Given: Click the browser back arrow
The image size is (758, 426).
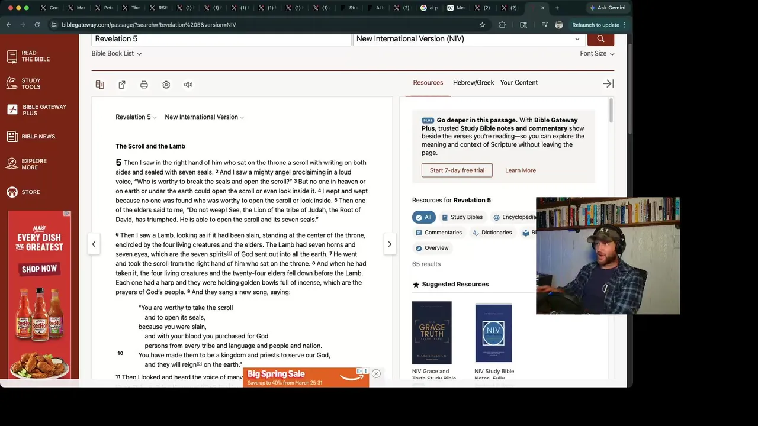Looking at the screenshot, I should click(x=9, y=25).
